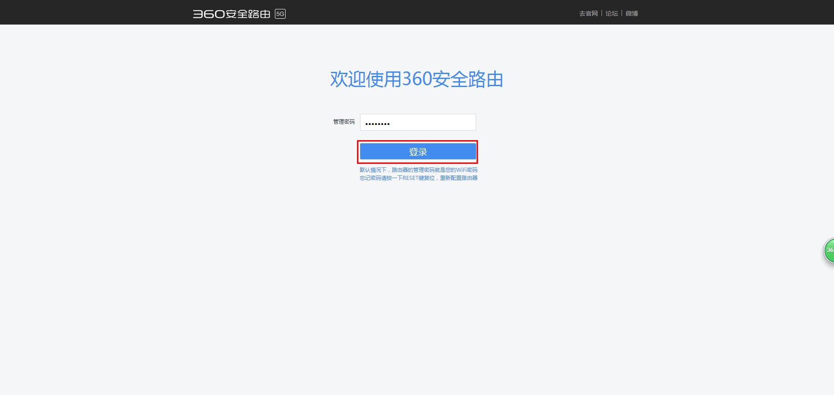Viewport: 834px width, 395px height.
Task: Click the 360安全路由 logo in header
Action: (232, 14)
